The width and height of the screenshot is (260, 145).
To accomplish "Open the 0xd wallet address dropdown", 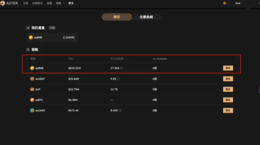I will click(244, 3).
